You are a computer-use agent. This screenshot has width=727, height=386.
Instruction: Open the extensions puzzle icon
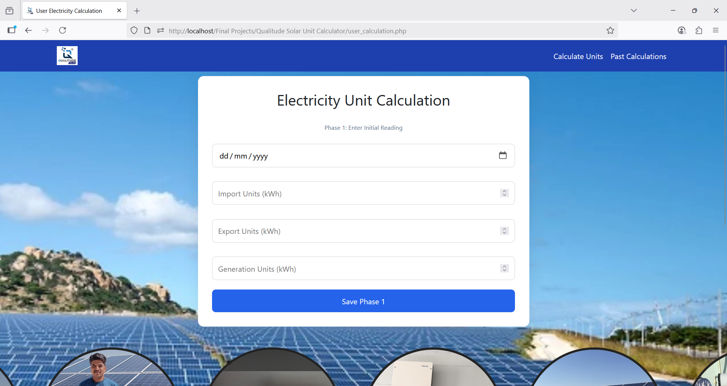(x=699, y=31)
